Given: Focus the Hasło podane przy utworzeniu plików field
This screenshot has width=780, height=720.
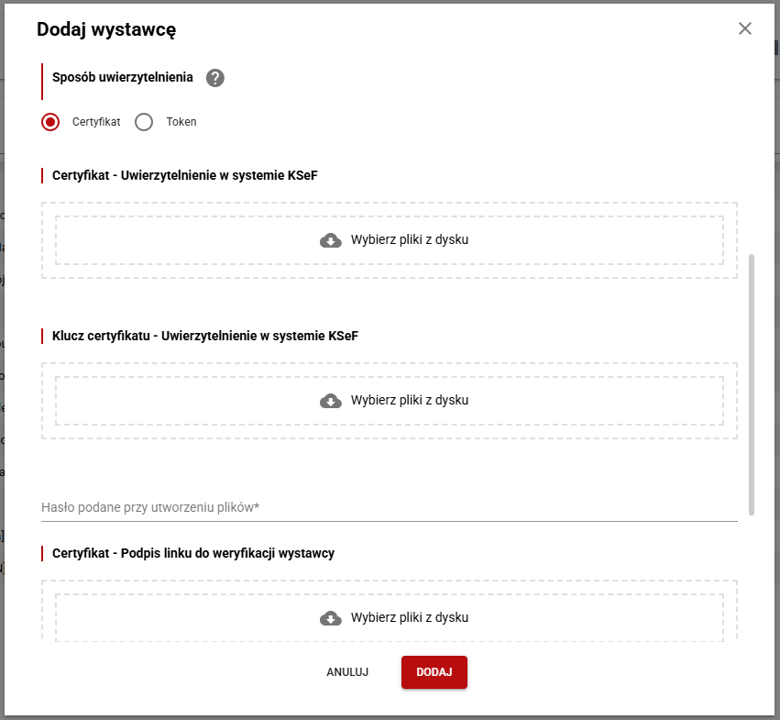Looking at the screenshot, I should (x=389, y=507).
